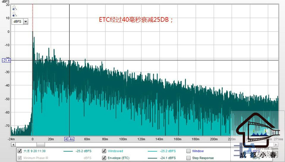This screenshot has height=162, width=285.
Task: Click the zoom in magnifier icon
Action: (x=14, y=9)
